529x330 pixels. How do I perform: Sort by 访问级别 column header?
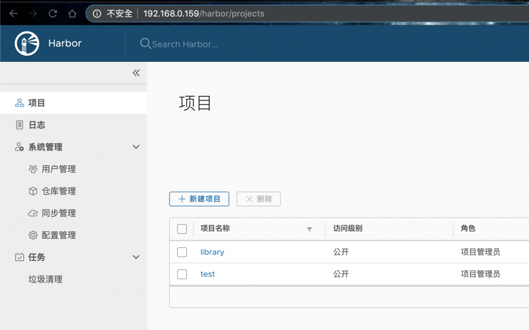pyautogui.click(x=348, y=228)
